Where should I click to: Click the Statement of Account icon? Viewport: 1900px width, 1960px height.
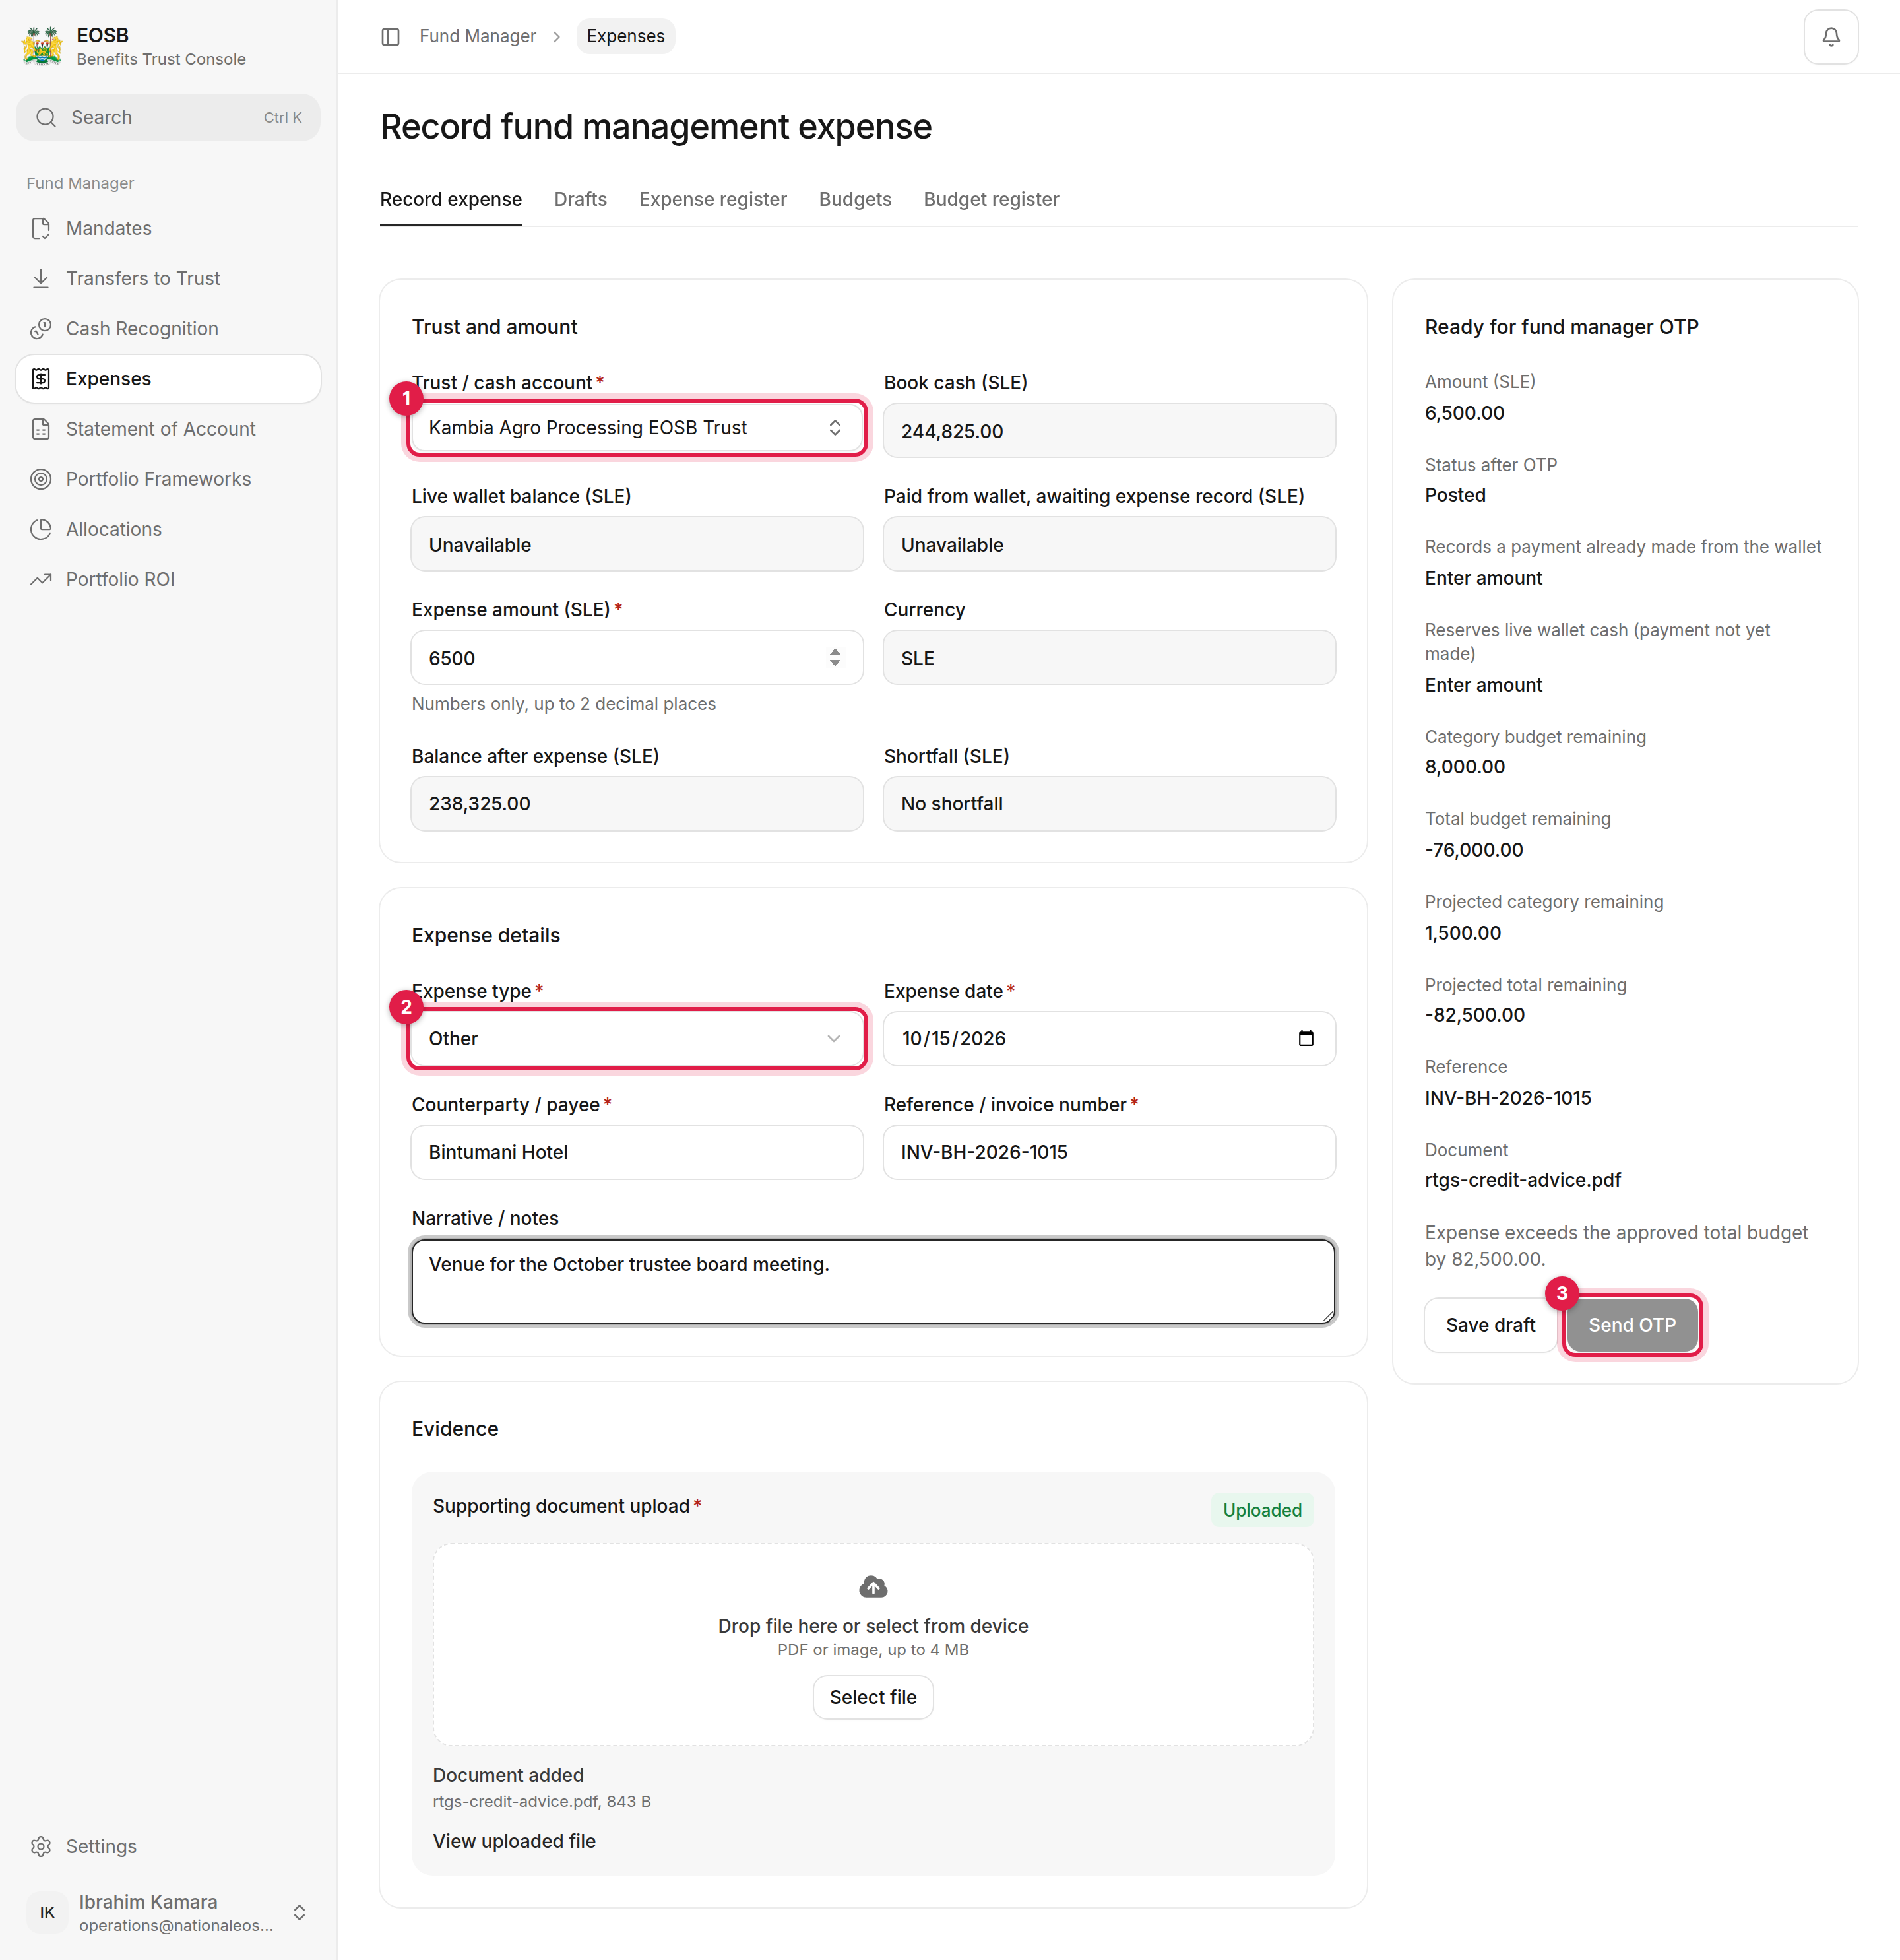pos(41,429)
